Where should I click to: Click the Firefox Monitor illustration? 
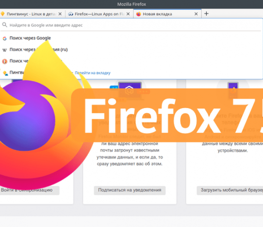click(130, 91)
